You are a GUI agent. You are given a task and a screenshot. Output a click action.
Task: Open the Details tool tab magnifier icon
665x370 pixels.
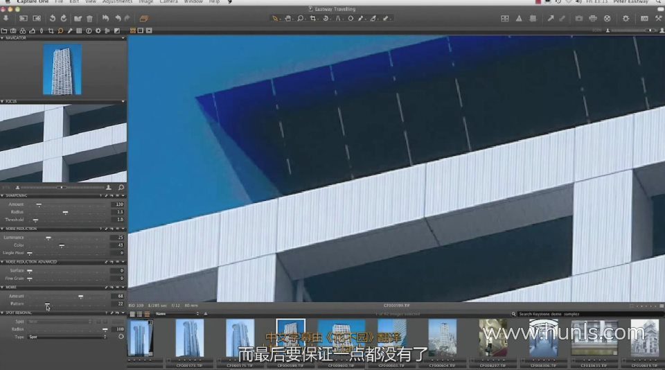(x=61, y=30)
